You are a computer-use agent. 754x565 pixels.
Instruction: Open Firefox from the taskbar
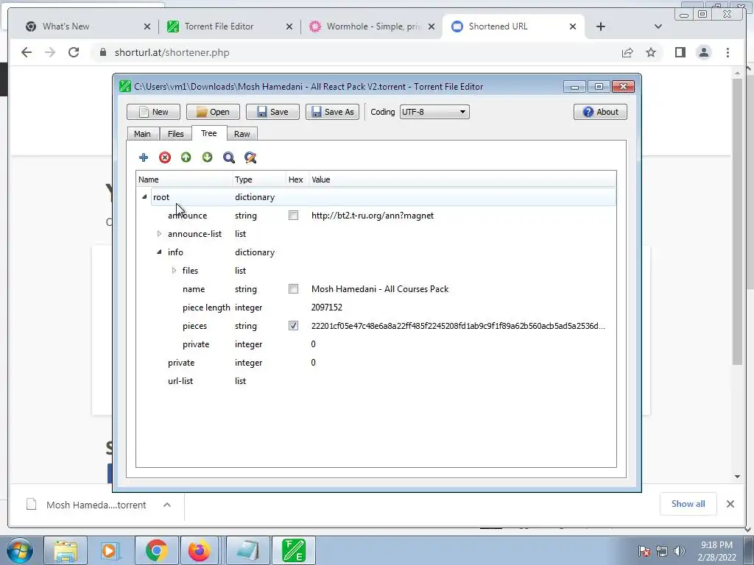tap(199, 550)
